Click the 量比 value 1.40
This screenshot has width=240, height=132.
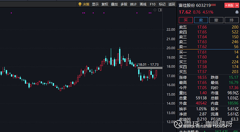(x=203, y=93)
